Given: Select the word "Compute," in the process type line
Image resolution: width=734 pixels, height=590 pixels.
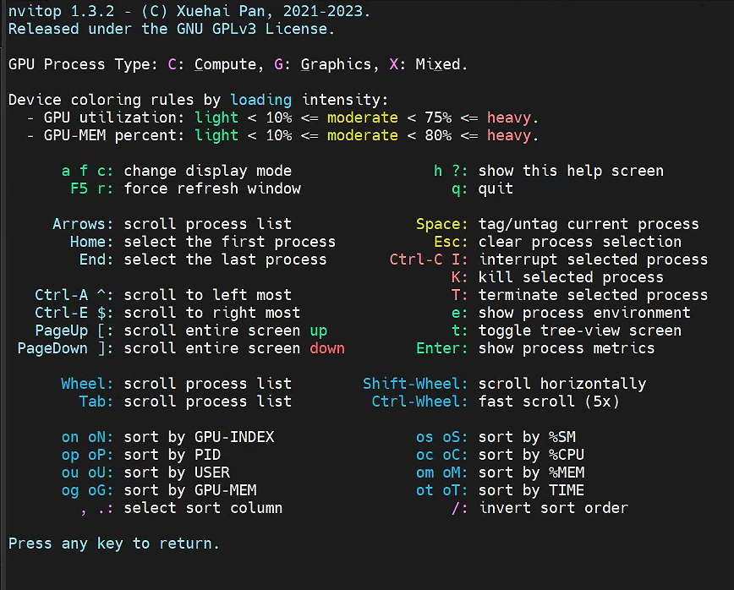Looking at the screenshot, I should click(229, 64).
